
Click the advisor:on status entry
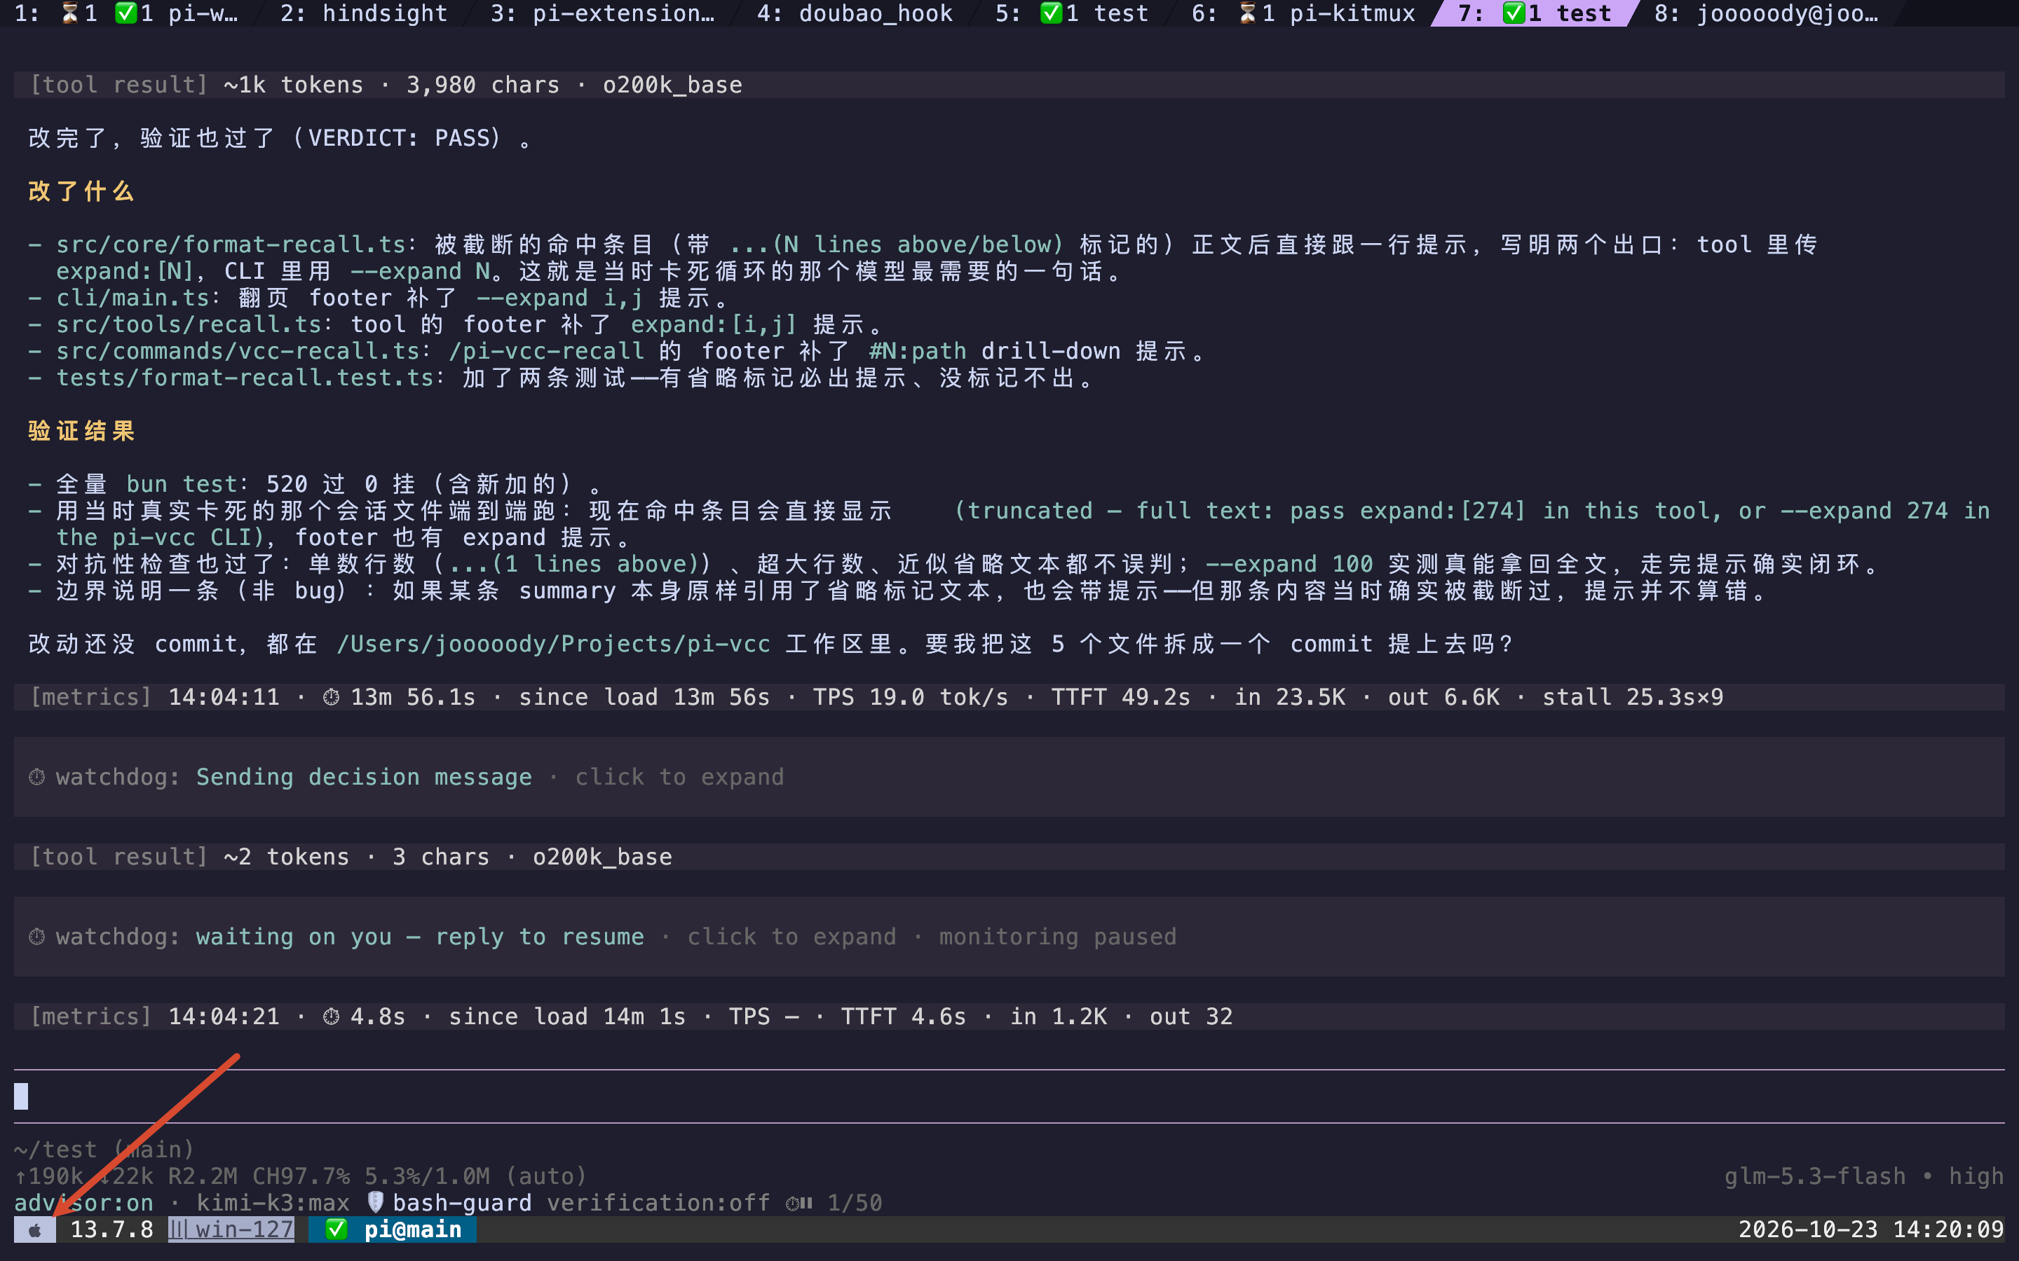[x=84, y=1203]
